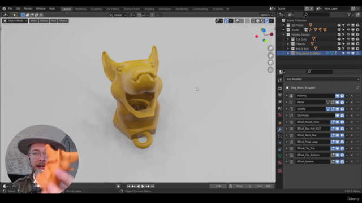Open the Edit menu
The image size is (362, 203).
18,8
